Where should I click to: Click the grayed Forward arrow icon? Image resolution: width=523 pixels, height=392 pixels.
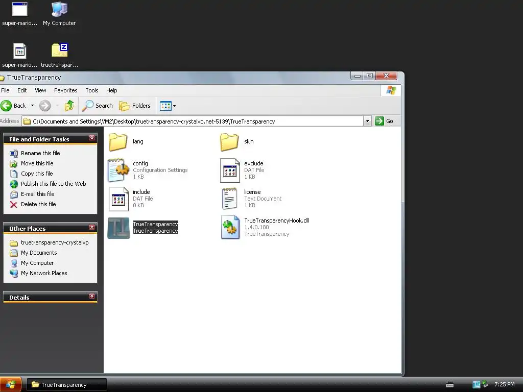[45, 106]
